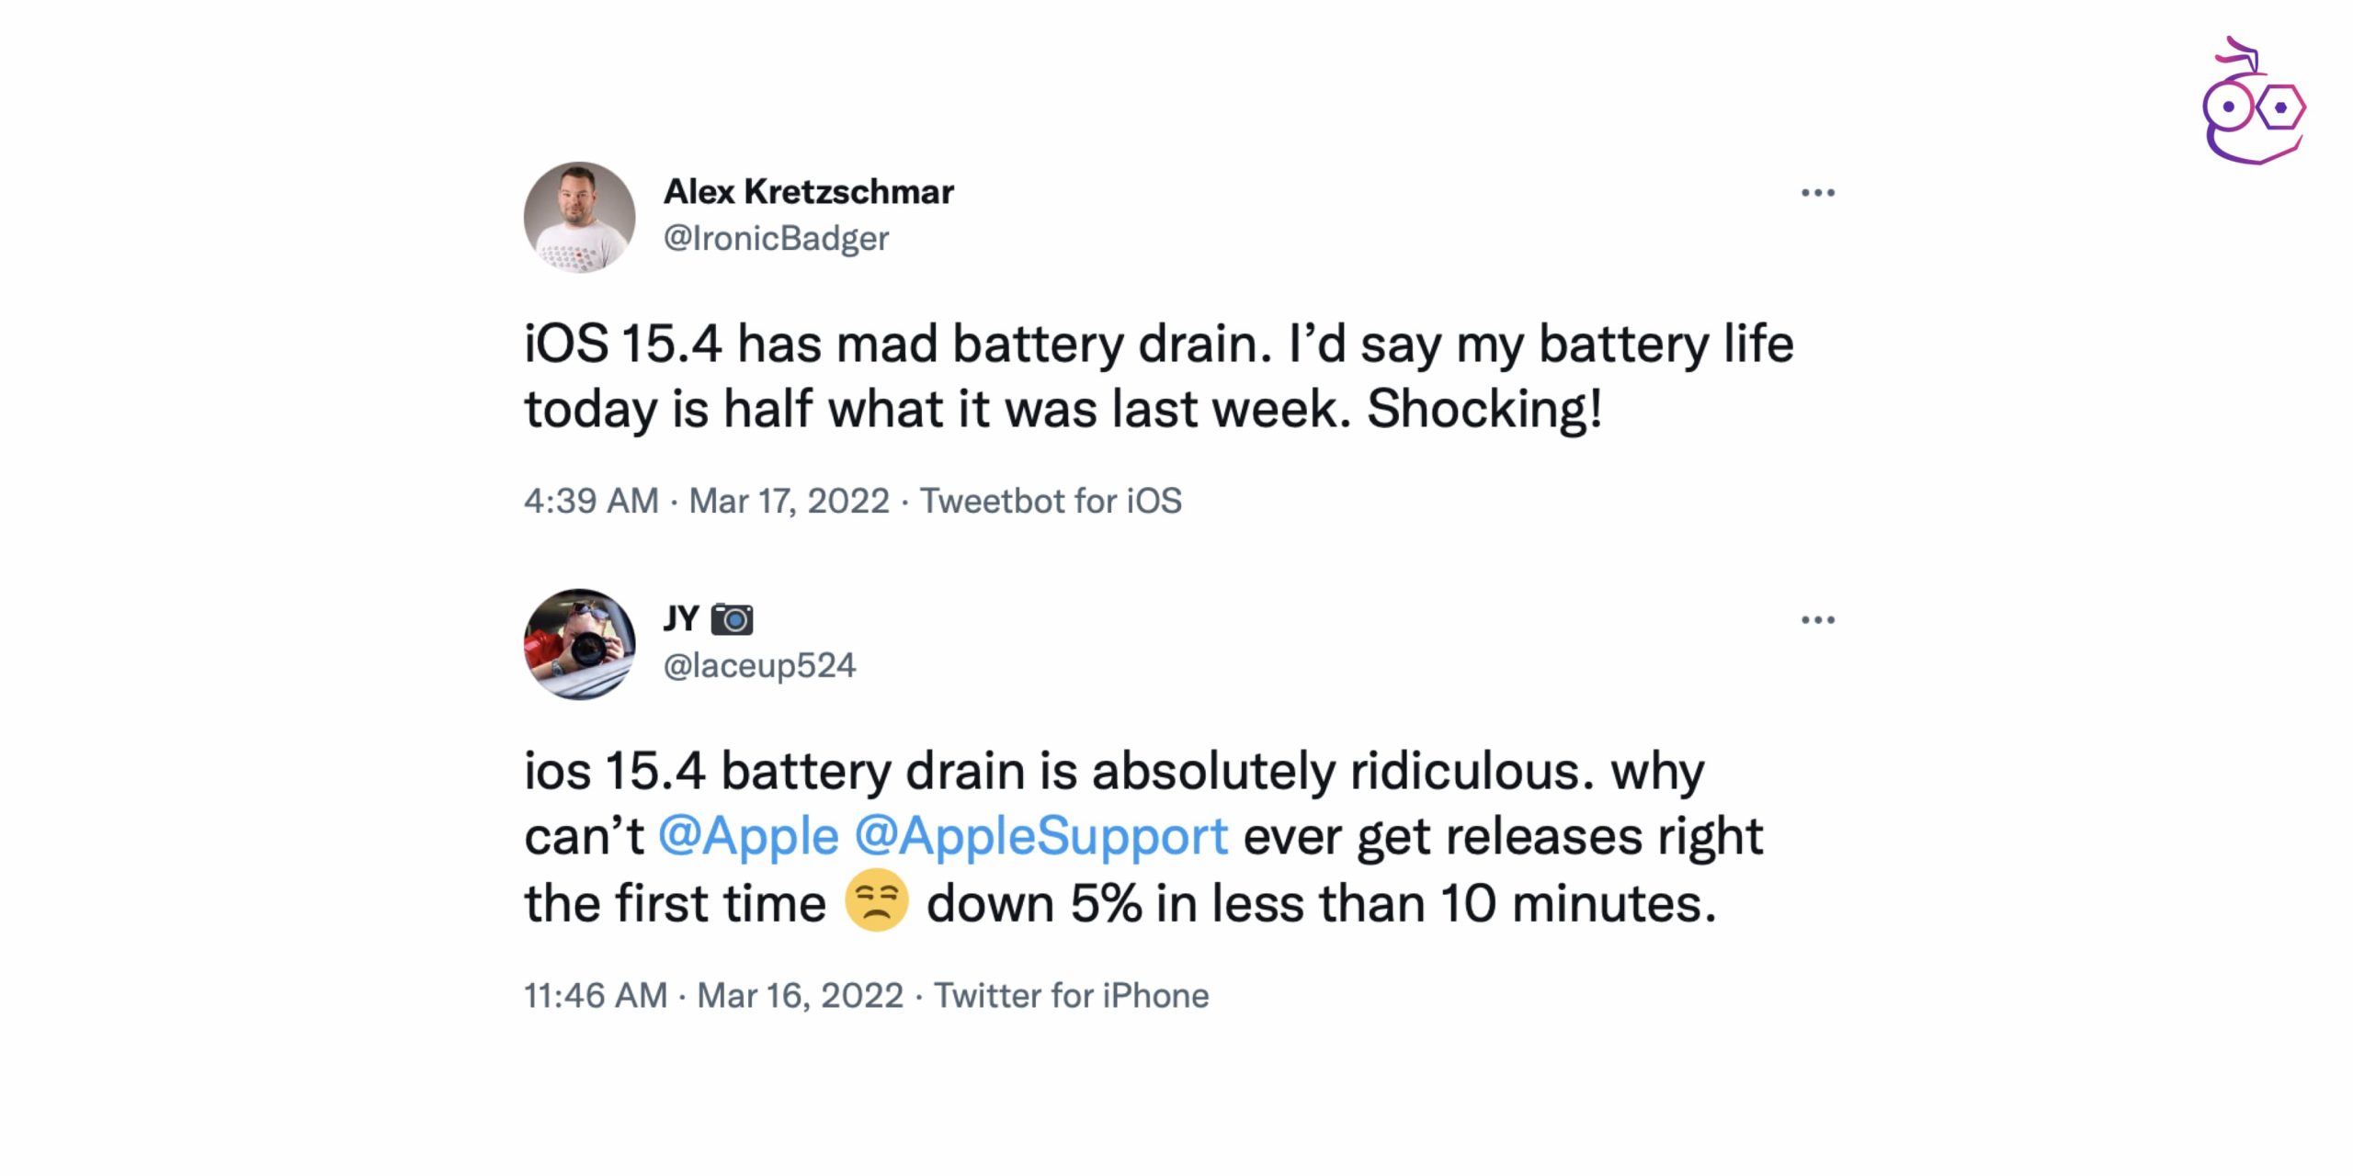Click the JY display name
The width and height of the screenshot is (2353, 1176).
click(681, 619)
